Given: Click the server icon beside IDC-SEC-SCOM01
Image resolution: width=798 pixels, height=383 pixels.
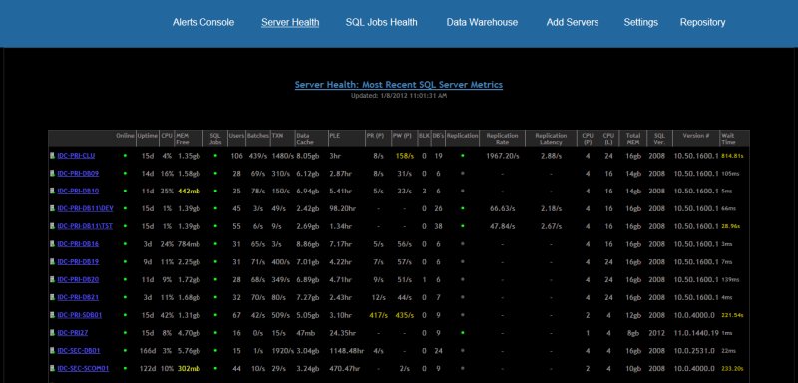Looking at the screenshot, I should (52, 368).
